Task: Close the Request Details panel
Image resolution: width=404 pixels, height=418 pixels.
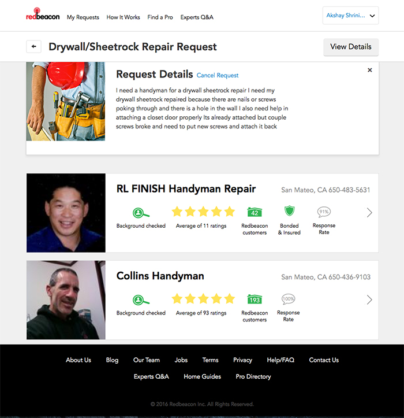Action: (370, 70)
